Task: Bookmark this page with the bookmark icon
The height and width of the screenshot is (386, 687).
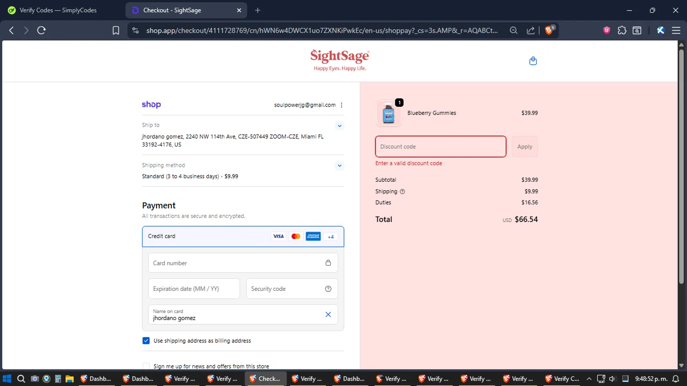Action: (116, 30)
